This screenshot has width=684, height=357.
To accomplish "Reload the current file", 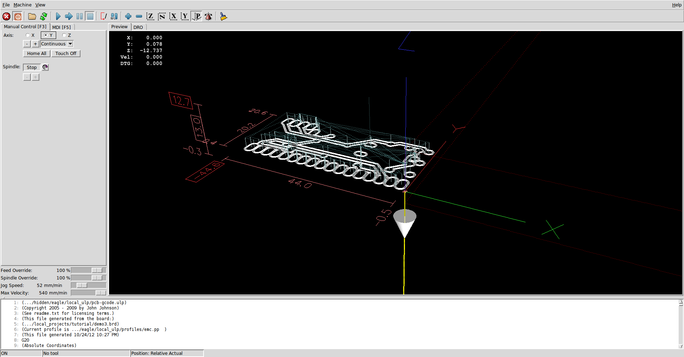I will click(x=44, y=16).
